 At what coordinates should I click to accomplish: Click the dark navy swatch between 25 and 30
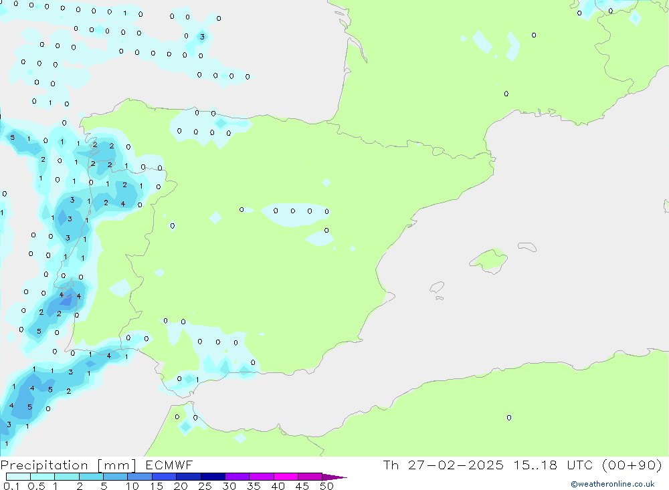coord(213,477)
